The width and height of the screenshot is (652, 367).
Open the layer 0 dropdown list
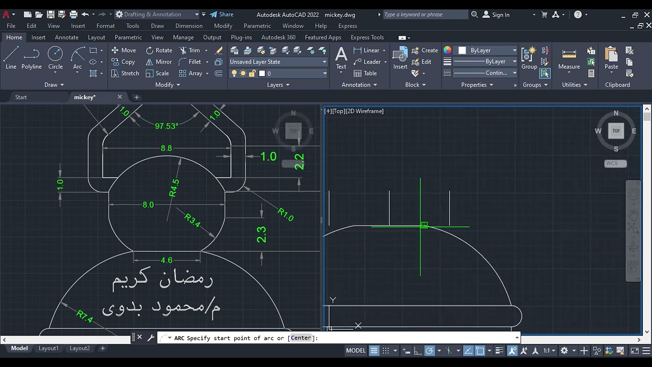pyautogui.click(x=278, y=73)
